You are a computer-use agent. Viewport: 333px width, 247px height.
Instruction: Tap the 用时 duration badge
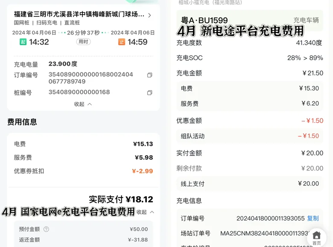(x=83, y=42)
